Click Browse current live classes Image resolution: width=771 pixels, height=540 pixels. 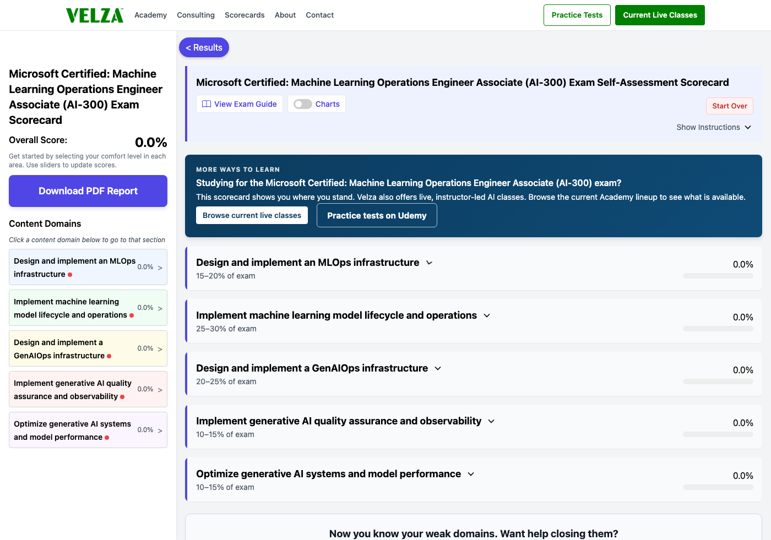[x=252, y=215]
